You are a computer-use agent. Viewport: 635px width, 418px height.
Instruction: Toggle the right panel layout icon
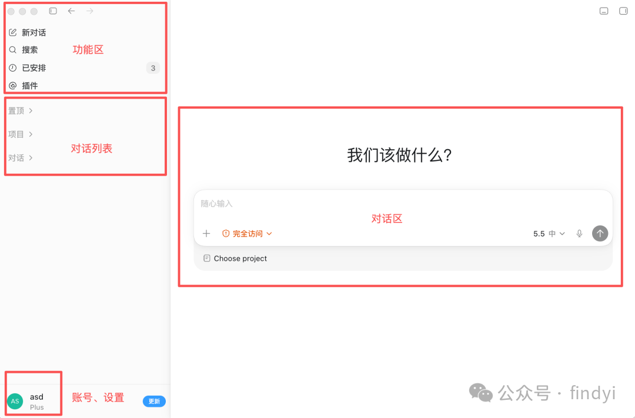(x=623, y=11)
